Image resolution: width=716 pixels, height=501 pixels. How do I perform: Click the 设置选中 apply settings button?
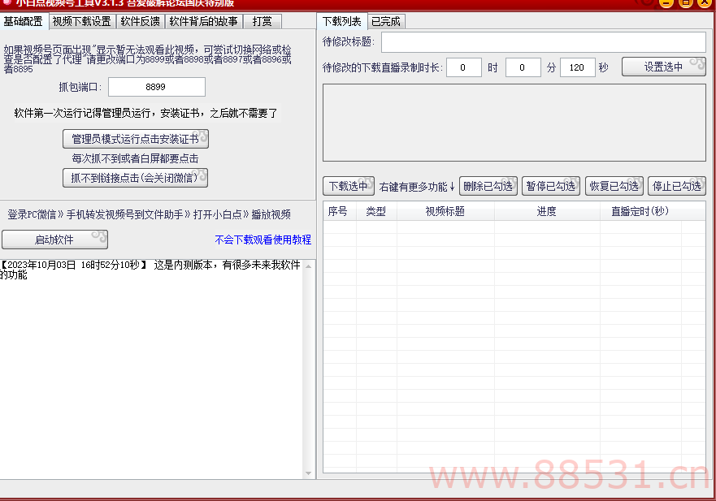tap(664, 67)
